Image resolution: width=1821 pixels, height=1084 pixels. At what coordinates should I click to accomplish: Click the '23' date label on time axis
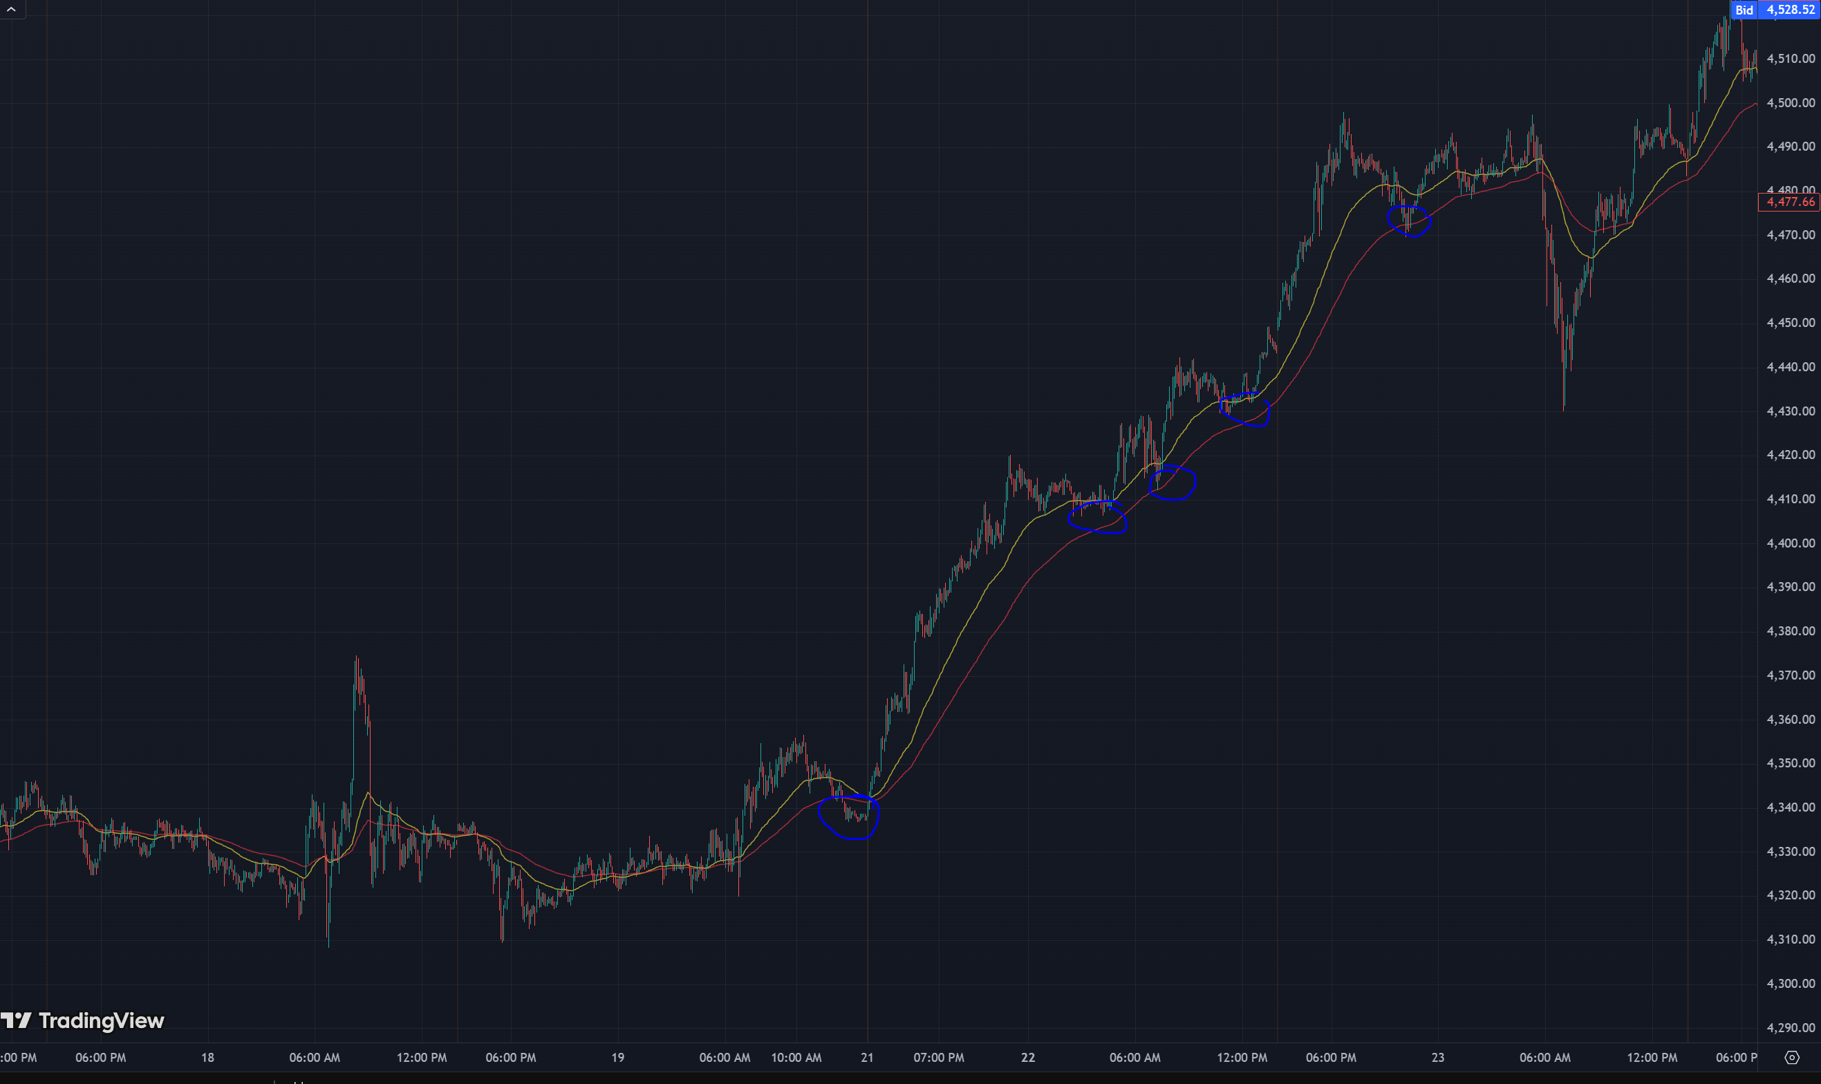1437,1058
